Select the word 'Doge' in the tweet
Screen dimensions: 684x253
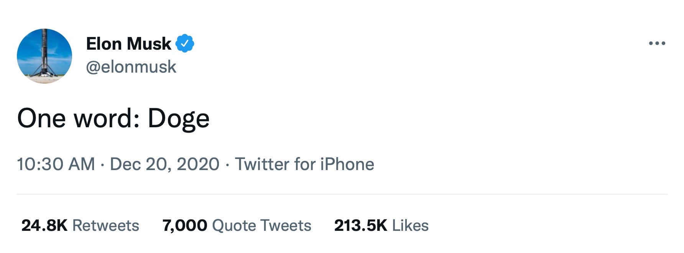pos(179,118)
